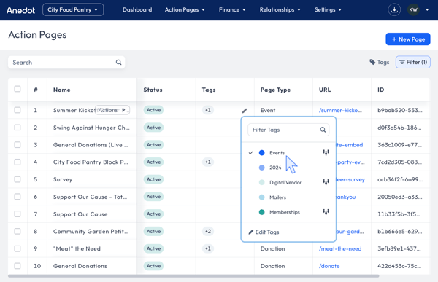Click Edit Tags in the tag popup
This screenshot has width=438, height=282.
click(x=264, y=232)
